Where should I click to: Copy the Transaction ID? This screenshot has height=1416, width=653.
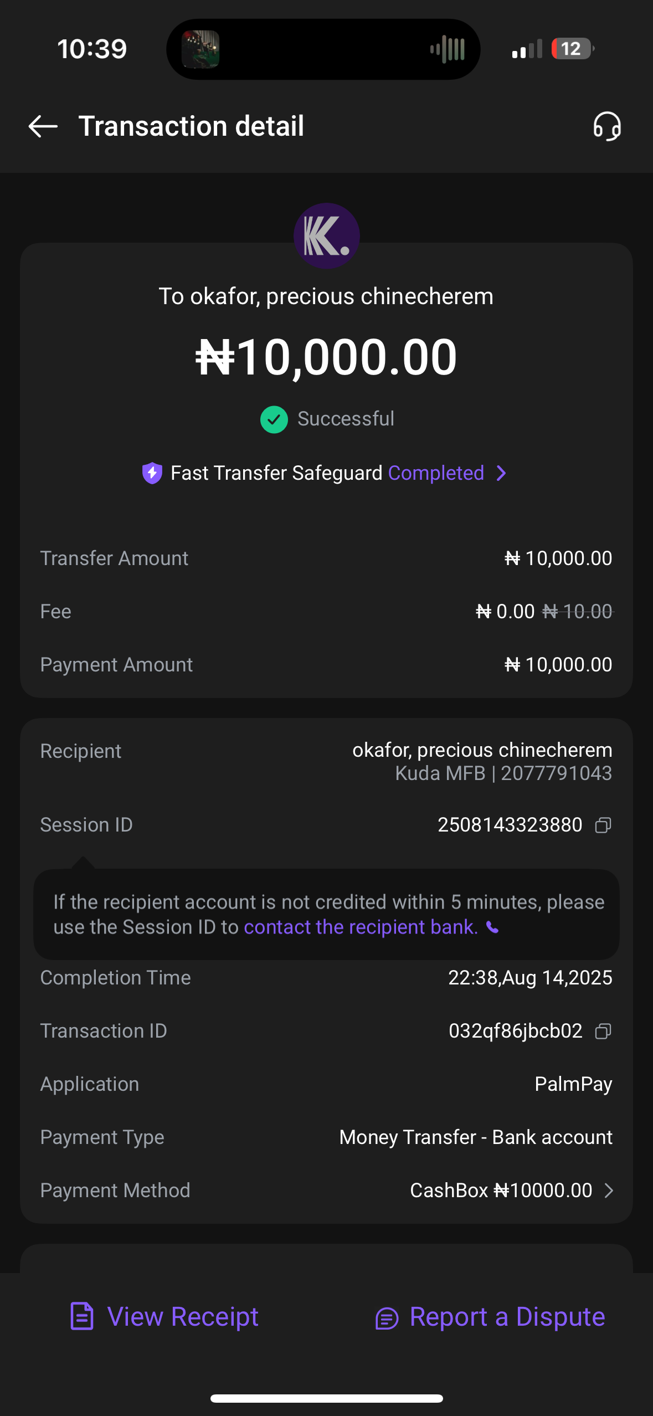(x=603, y=1031)
